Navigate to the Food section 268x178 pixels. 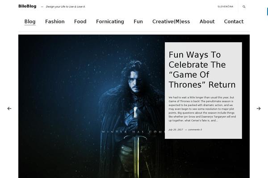[80, 22]
